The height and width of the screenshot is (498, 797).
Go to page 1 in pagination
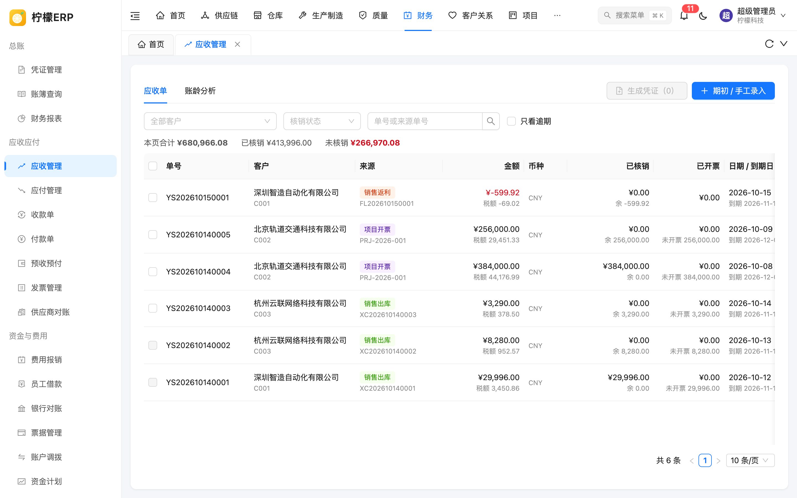(x=705, y=460)
